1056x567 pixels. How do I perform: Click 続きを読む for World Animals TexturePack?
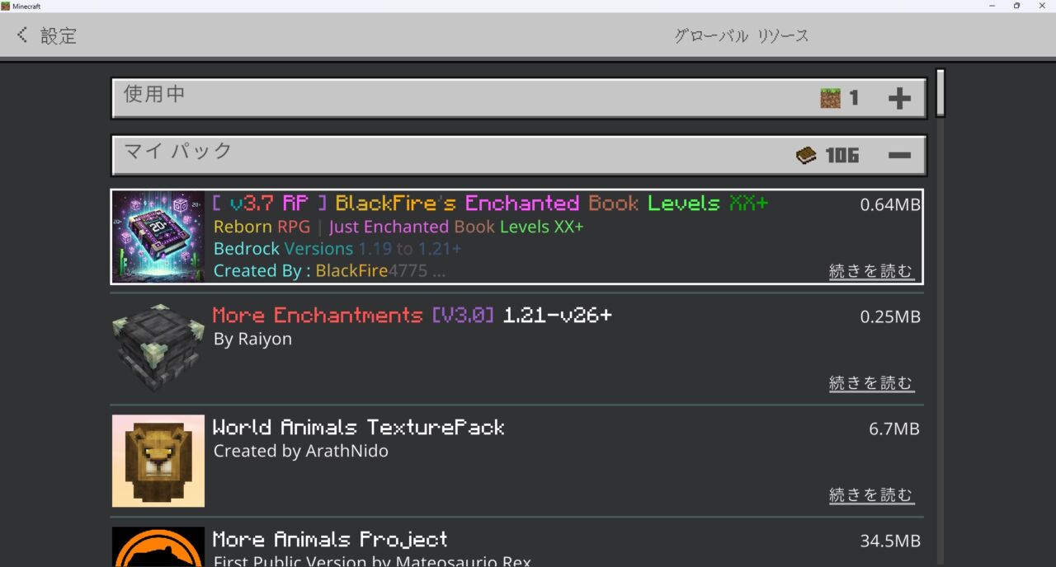(871, 495)
